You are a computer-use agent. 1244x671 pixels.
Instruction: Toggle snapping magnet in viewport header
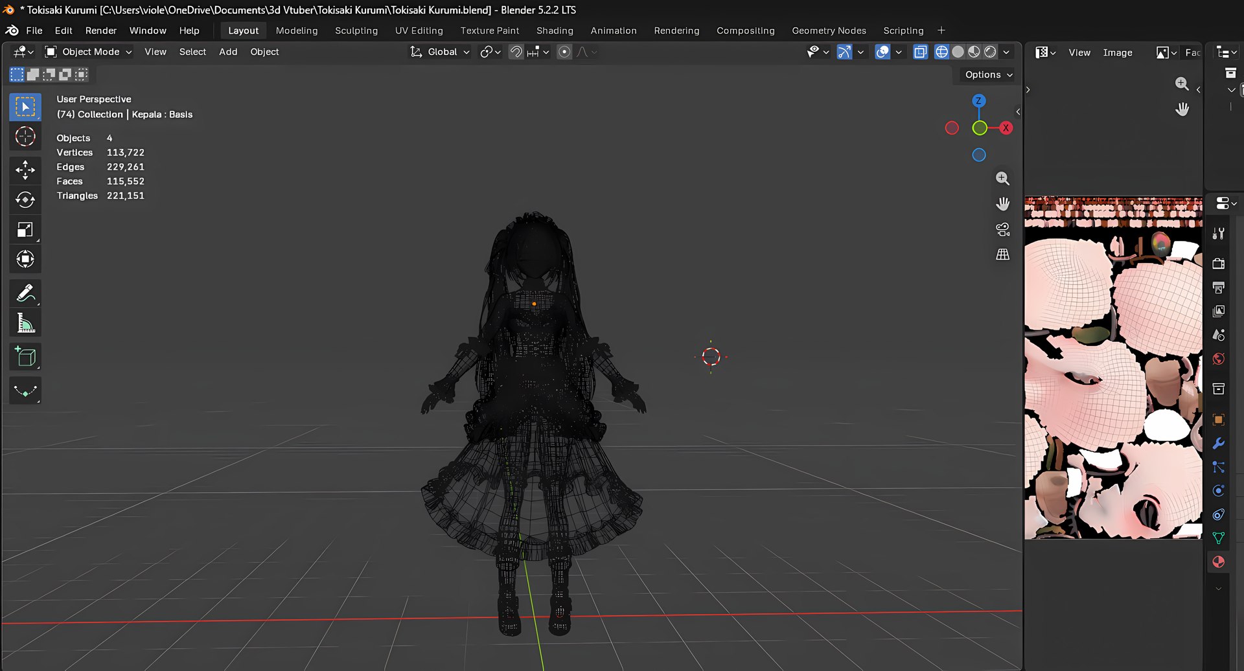[x=516, y=52]
